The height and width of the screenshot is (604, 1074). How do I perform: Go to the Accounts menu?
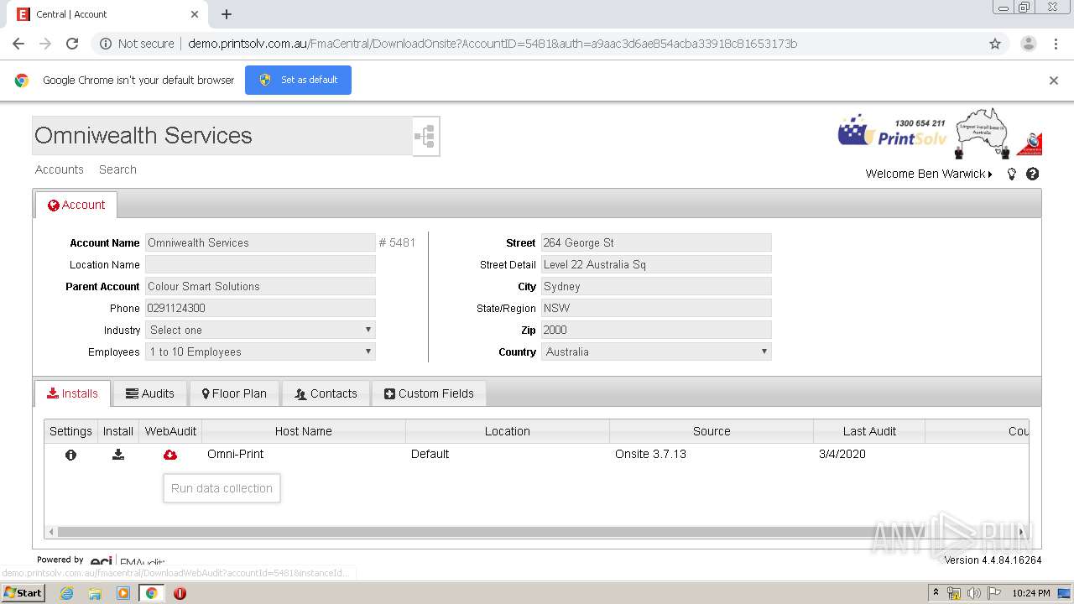coord(60,169)
